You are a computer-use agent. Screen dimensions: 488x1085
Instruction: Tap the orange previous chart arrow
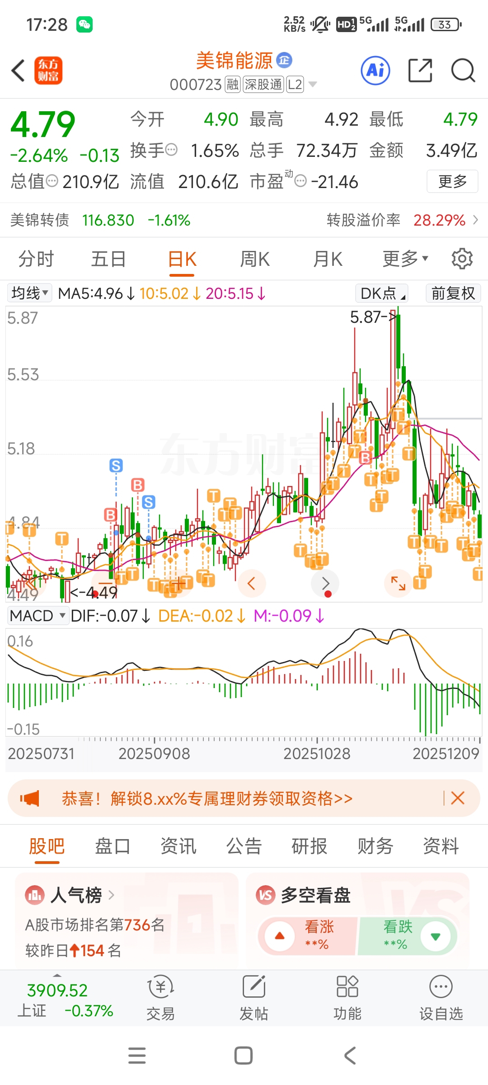(x=251, y=583)
